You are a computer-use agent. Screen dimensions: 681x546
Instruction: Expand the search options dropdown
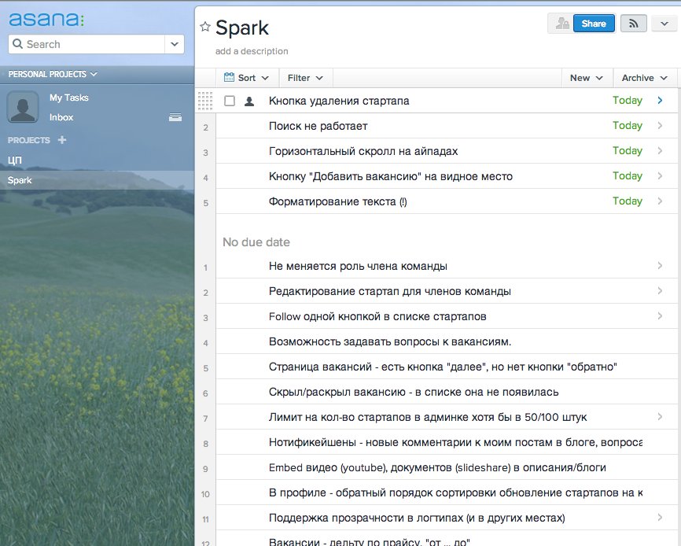[175, 44]
